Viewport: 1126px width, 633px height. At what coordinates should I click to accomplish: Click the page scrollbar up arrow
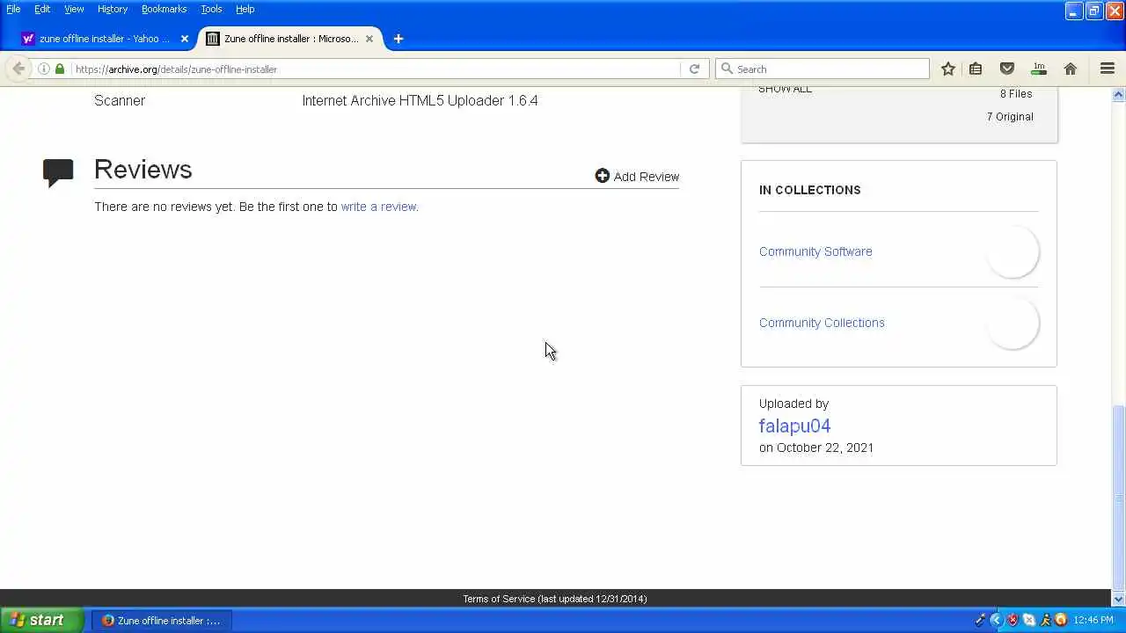tap(1119, 94)
